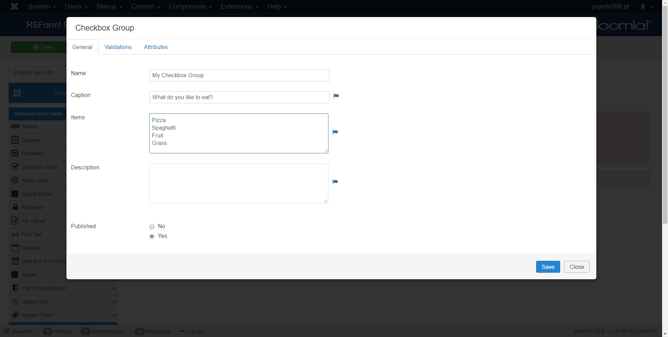Switch to the Attributes tab
This screenshot has height=337, width=668.
point(156,47)
